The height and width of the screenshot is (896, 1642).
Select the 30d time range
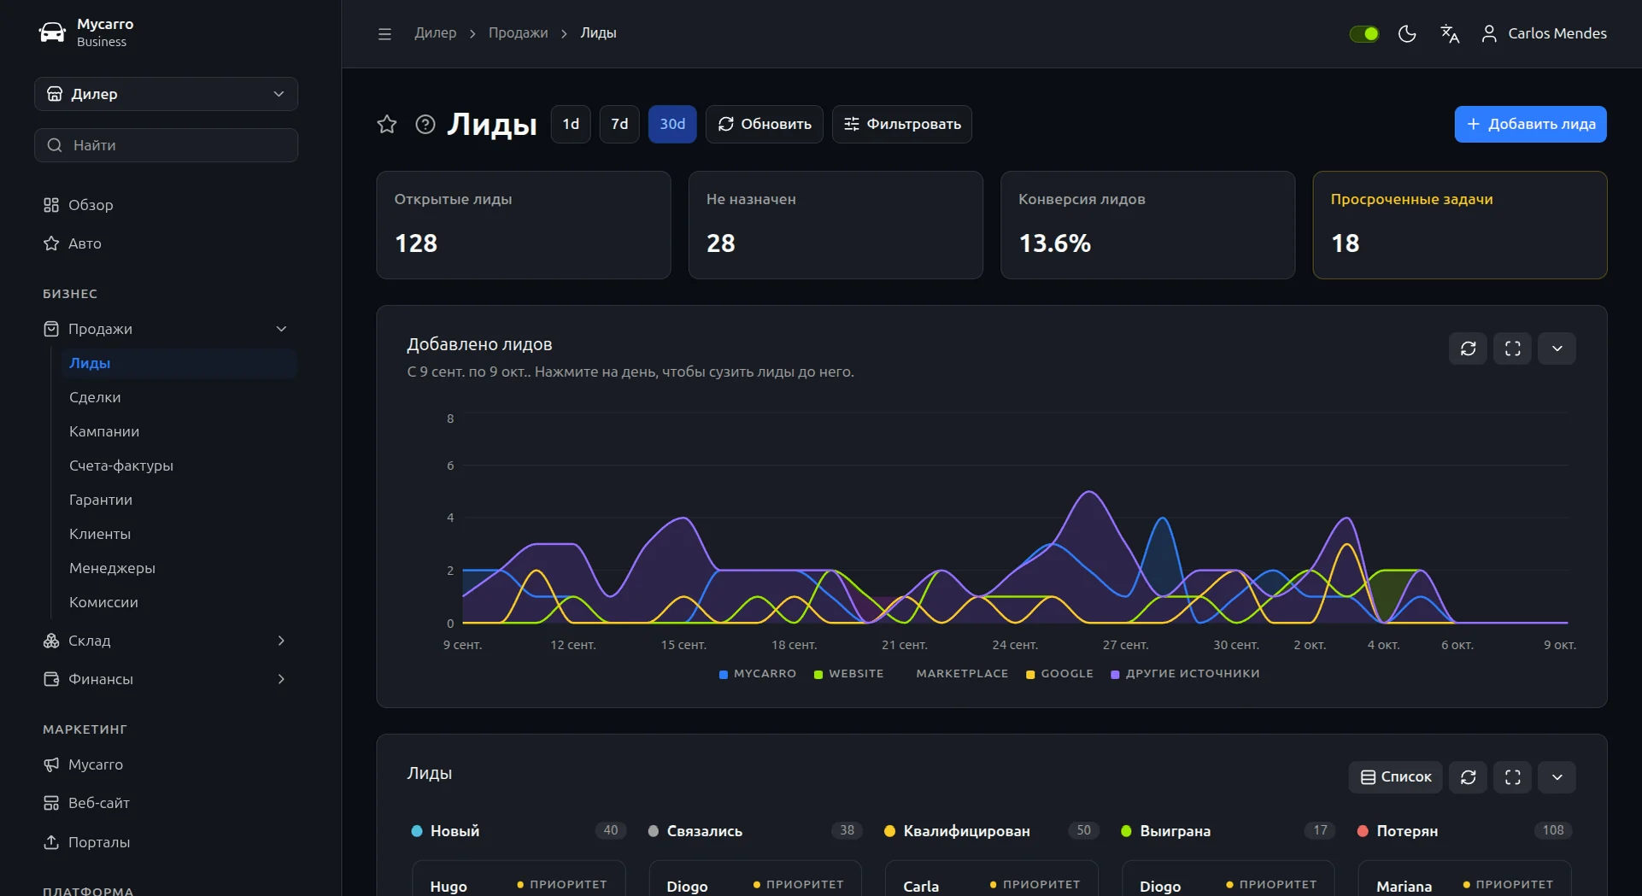[x=672, y=124]
